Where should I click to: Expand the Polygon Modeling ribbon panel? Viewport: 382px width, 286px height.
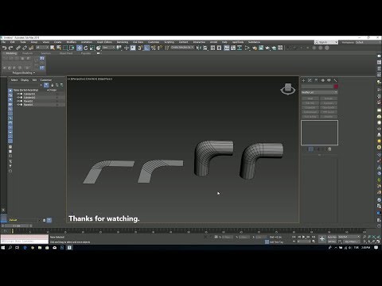pos(24,73)
